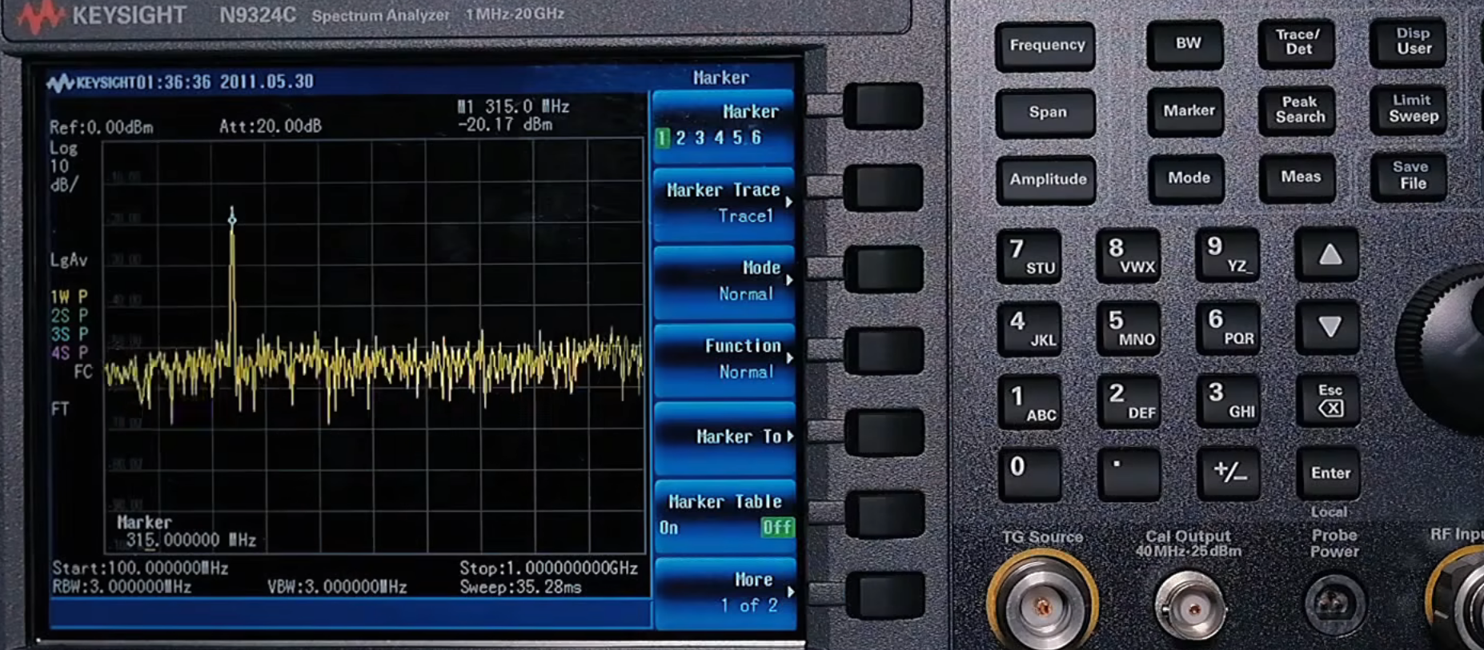This screenshot has width=1484, height=650.
Task: Click the Stop:1.000000000GHz readout
Action: [548, 568]
